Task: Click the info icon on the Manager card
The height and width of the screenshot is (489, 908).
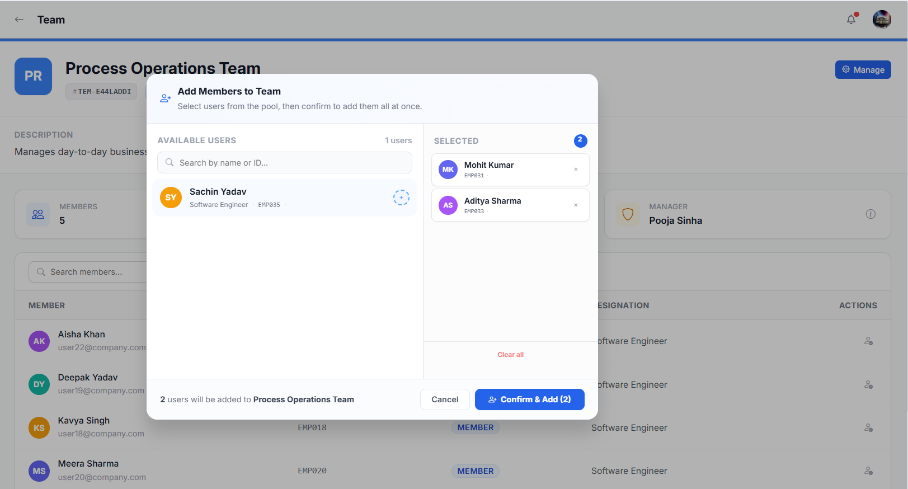Action: point(871,214)
